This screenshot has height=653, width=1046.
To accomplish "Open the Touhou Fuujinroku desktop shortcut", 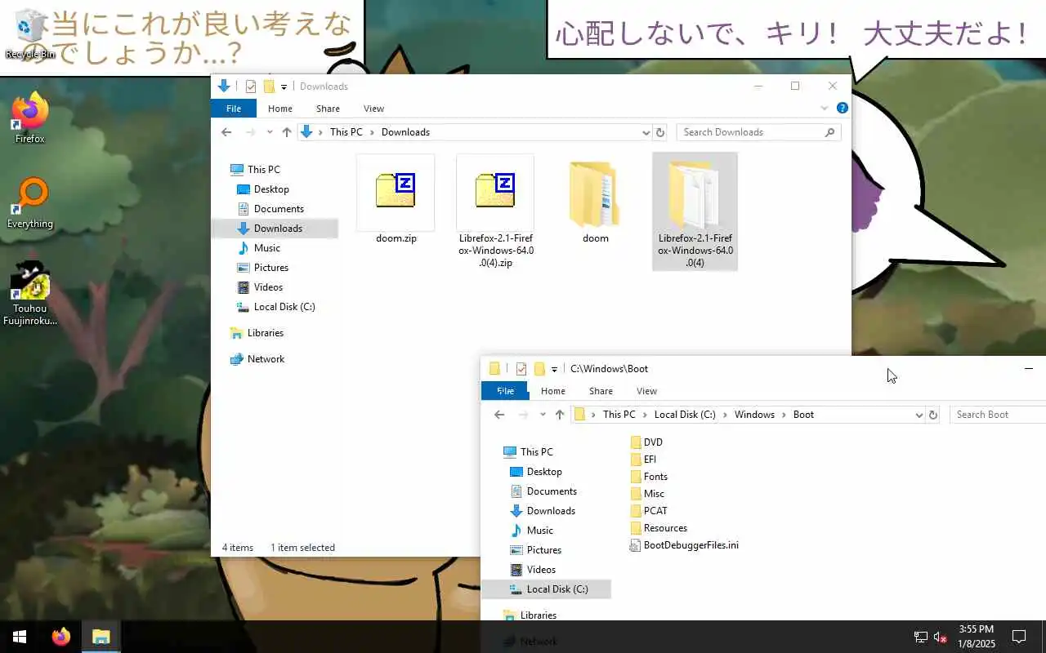I will [30, 294].
